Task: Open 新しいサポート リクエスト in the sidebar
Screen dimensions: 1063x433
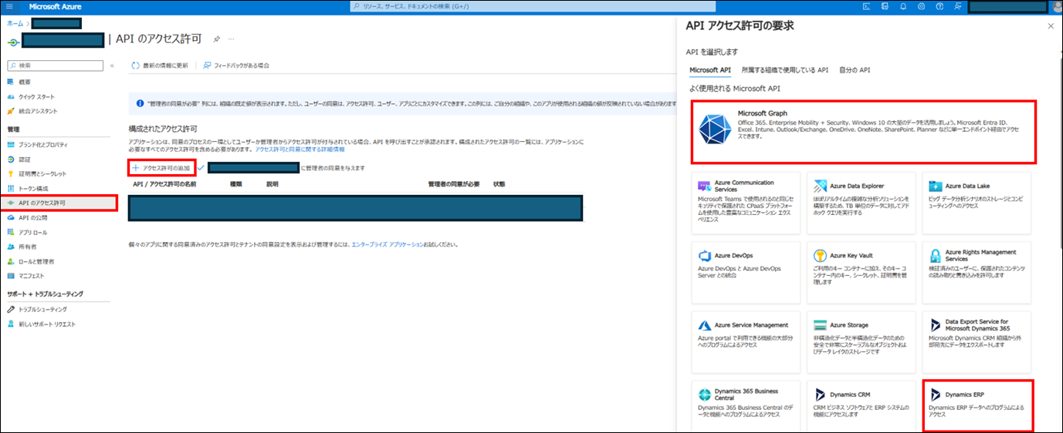Action: 46,324
